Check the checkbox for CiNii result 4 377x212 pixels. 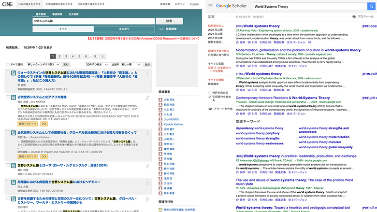(8, 165)
